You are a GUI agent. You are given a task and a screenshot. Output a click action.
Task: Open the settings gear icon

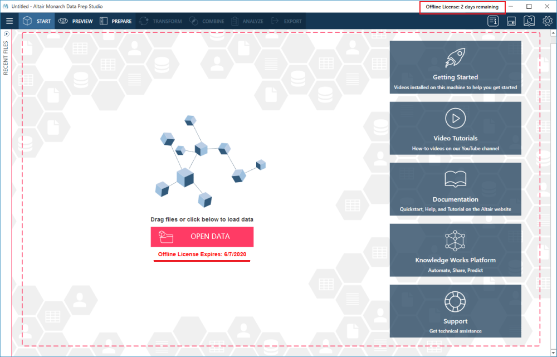point(548,21)
